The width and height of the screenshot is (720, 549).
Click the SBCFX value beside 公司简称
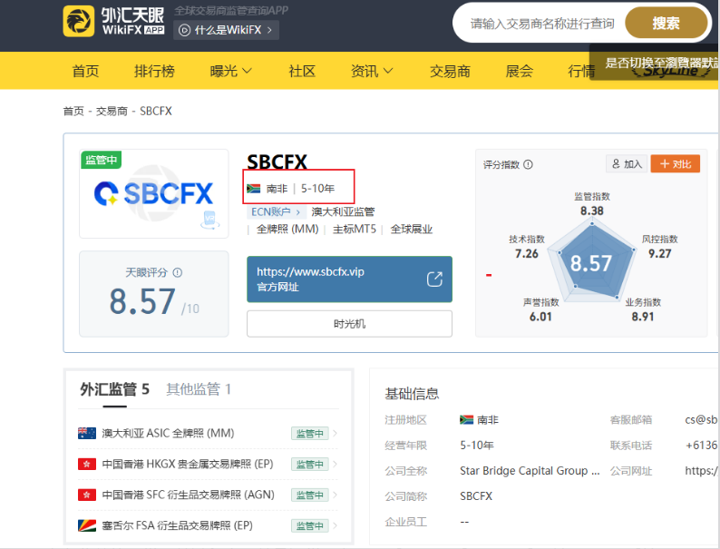(476, 496)
